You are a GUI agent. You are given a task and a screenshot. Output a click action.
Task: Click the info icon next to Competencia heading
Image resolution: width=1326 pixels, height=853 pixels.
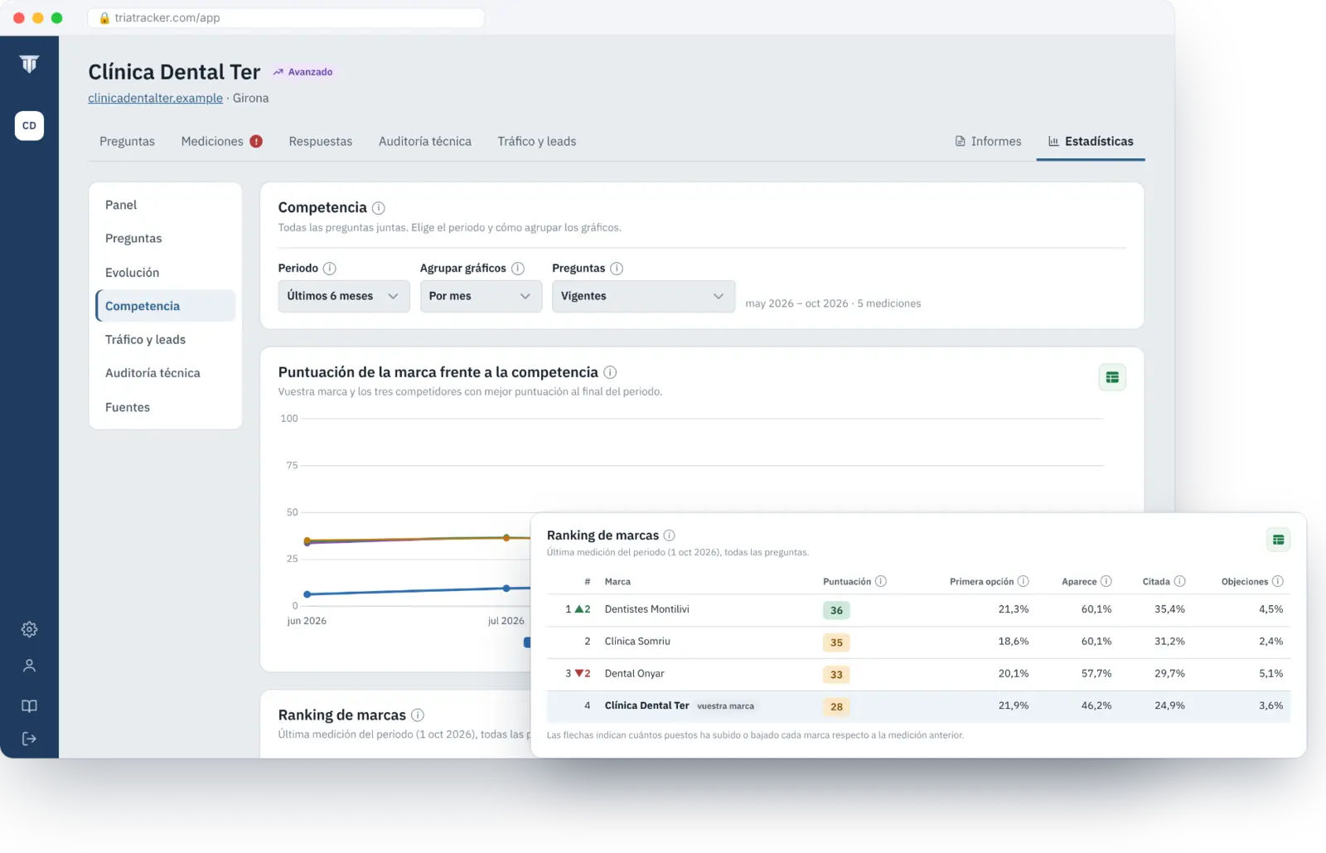point(379,208)
